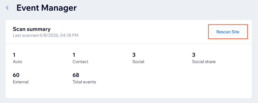Click the Contact label

(x=80, y=62)
